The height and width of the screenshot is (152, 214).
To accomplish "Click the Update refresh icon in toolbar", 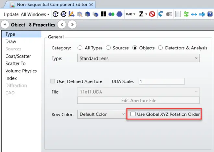I will pyautogui.click(x=55, y=14).
